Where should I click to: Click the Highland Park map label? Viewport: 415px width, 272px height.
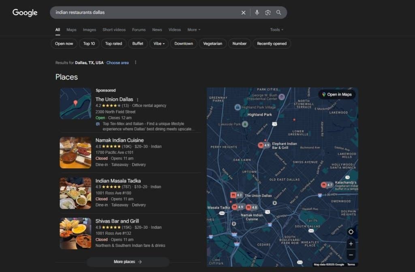click(x=260, y=115)
